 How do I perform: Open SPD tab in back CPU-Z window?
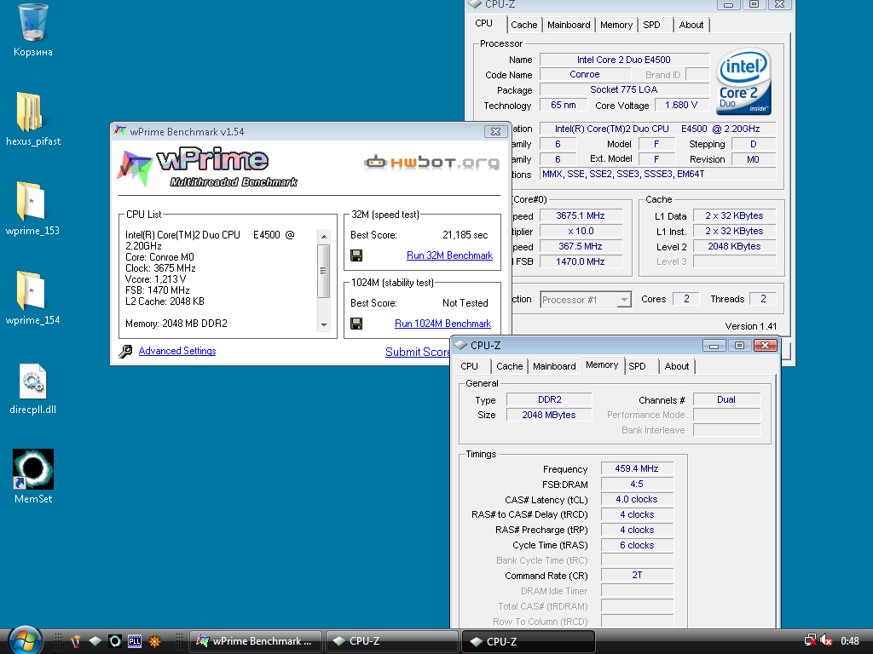652,25
